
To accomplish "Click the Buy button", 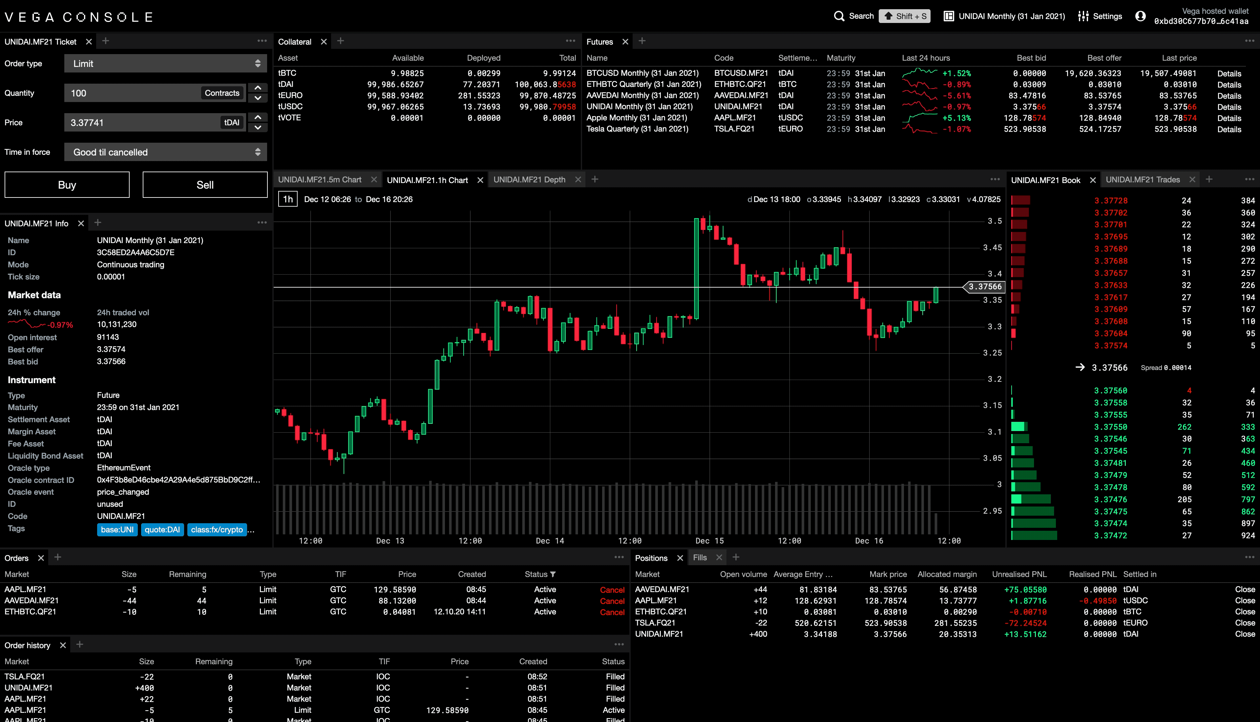I will [67, 185].
